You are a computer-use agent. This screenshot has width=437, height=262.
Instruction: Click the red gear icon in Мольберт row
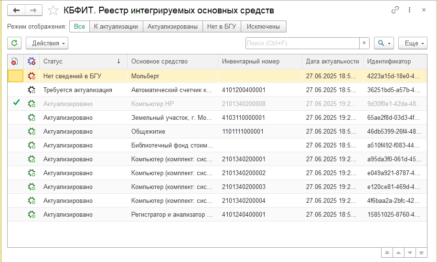tap(32, 76)
